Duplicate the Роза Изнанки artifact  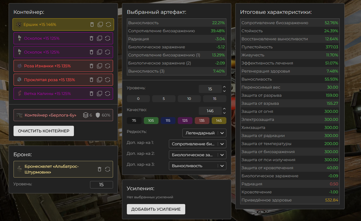[x=100, y=66]
